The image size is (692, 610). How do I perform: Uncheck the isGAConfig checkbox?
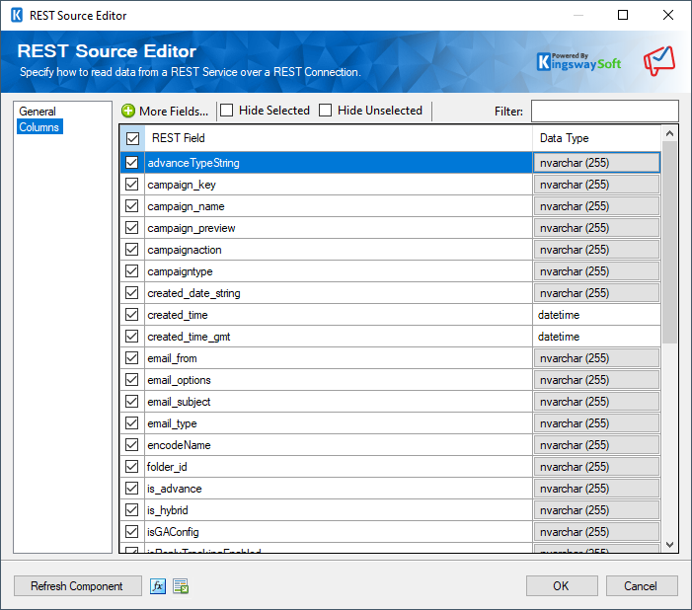point(131,531)
